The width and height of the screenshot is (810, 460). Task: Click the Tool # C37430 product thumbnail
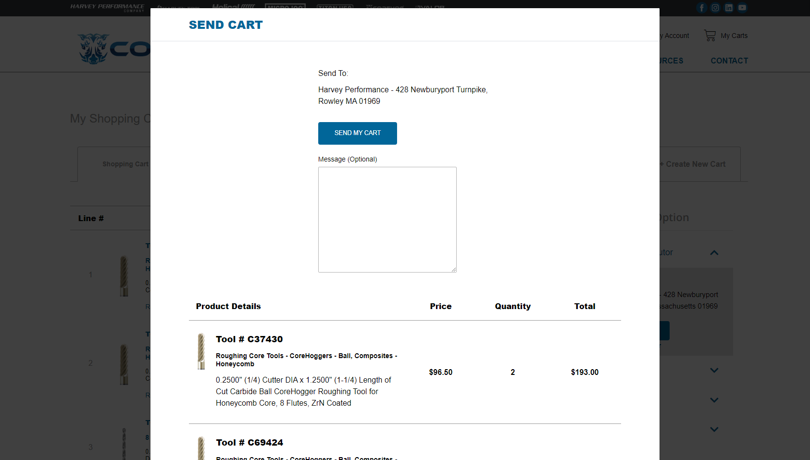pos(201,351)
